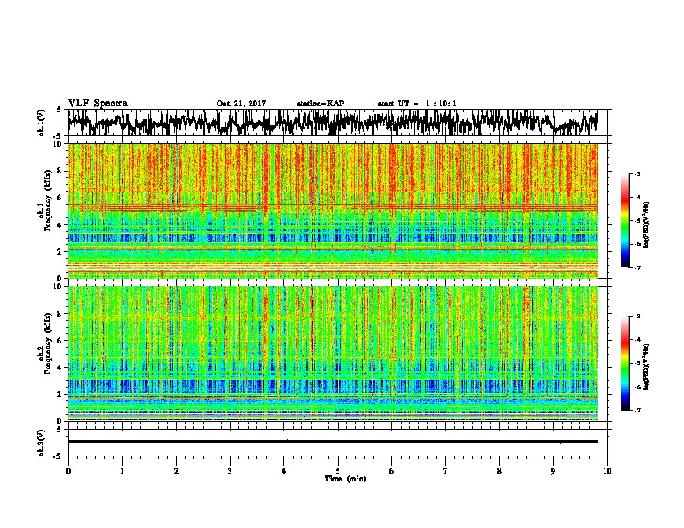Click the "6" kHz tick on the ch.1 spectrogram
This screenshot has height=528, width=684.
[60, 198]
